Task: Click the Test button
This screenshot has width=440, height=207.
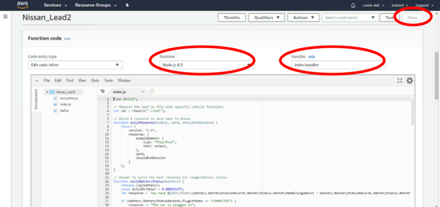Action: point(389,18)
